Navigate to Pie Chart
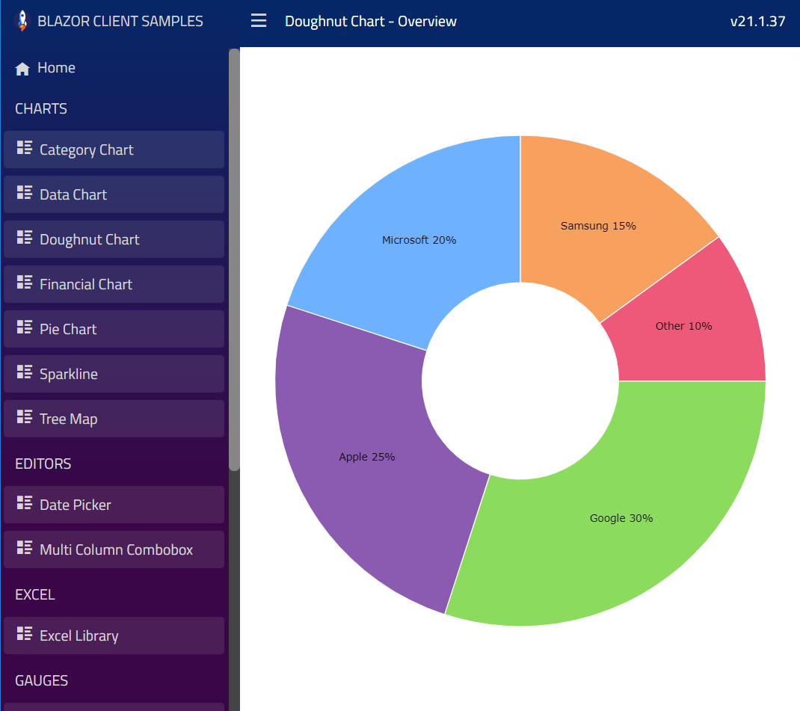This screenshot has height=711, width=800. click(x=114, y=329)
